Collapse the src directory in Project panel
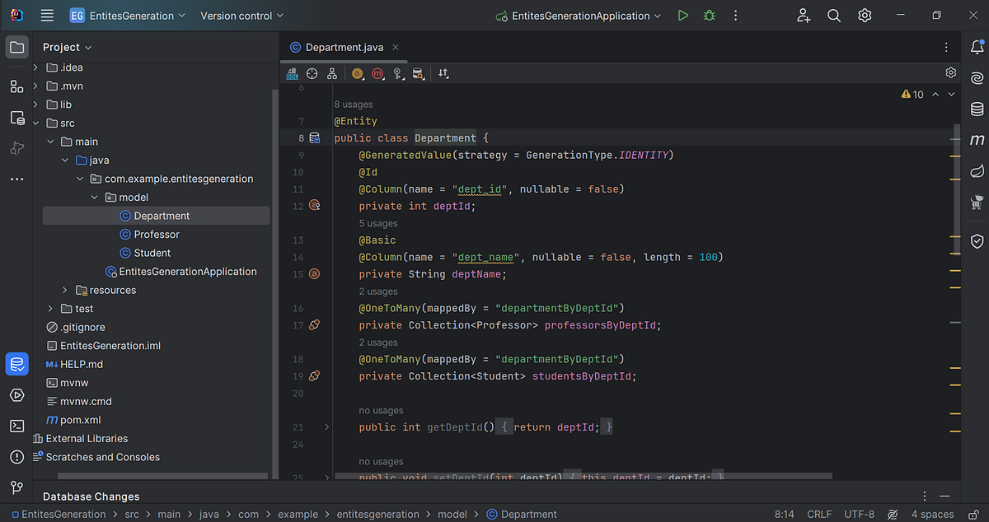Image resolution: width=989 pixels, height=522 pixels. pyautogui.click(x=35, y=122)
